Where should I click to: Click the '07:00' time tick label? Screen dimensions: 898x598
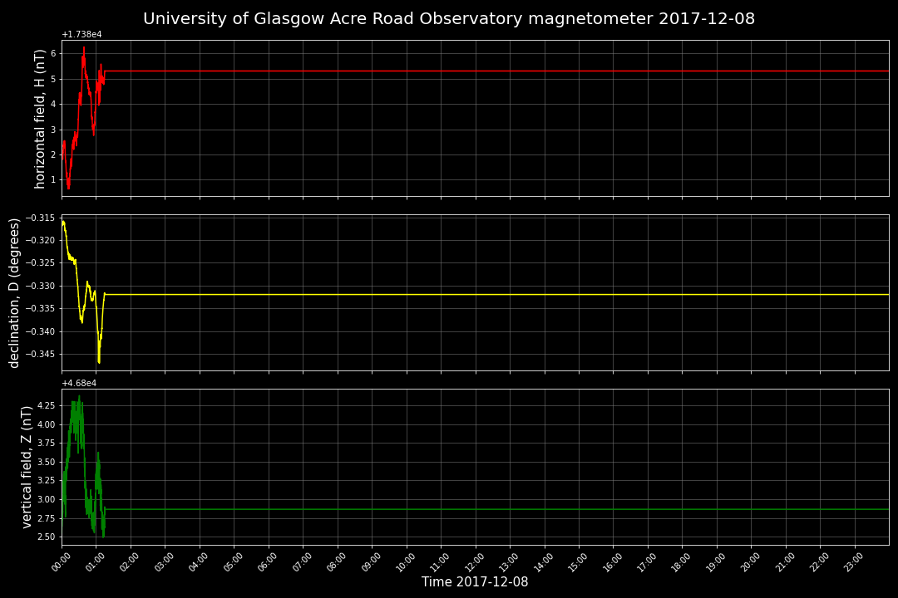point(303,563)
